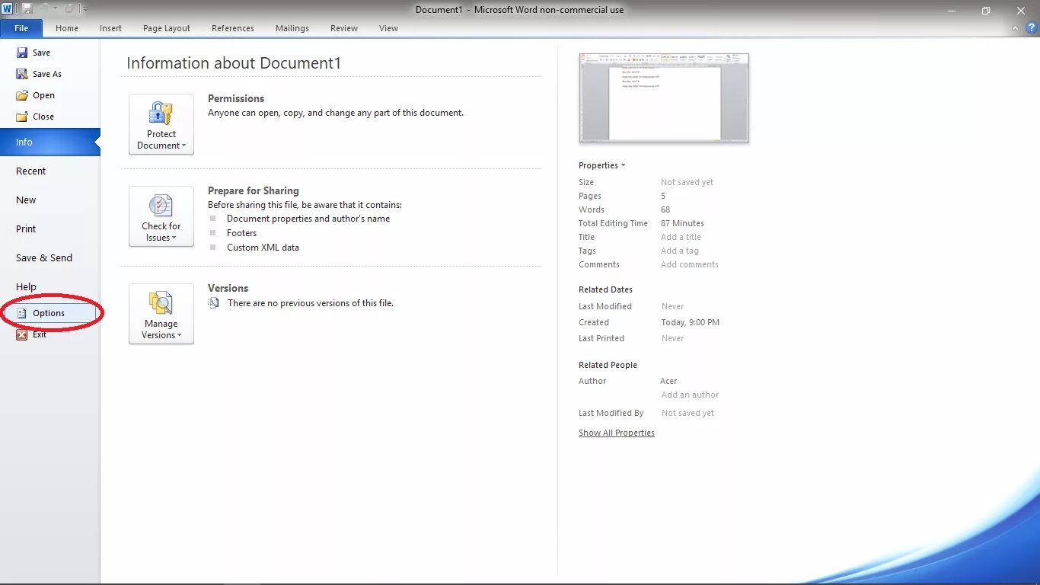Go to the Page Layout tab
This screenshot has height=585, width=1040.
167,28
